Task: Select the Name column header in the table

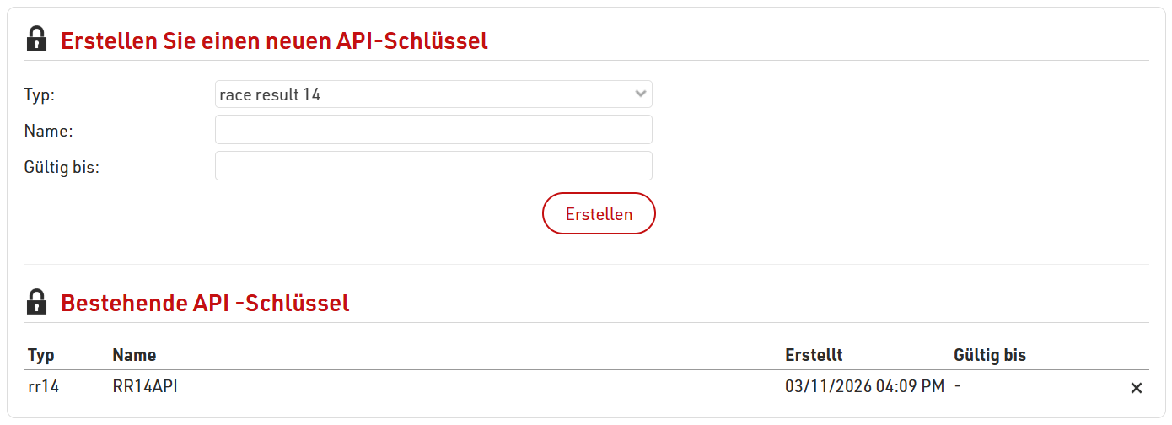Action: pyautogui.click(x=134, y=355)
